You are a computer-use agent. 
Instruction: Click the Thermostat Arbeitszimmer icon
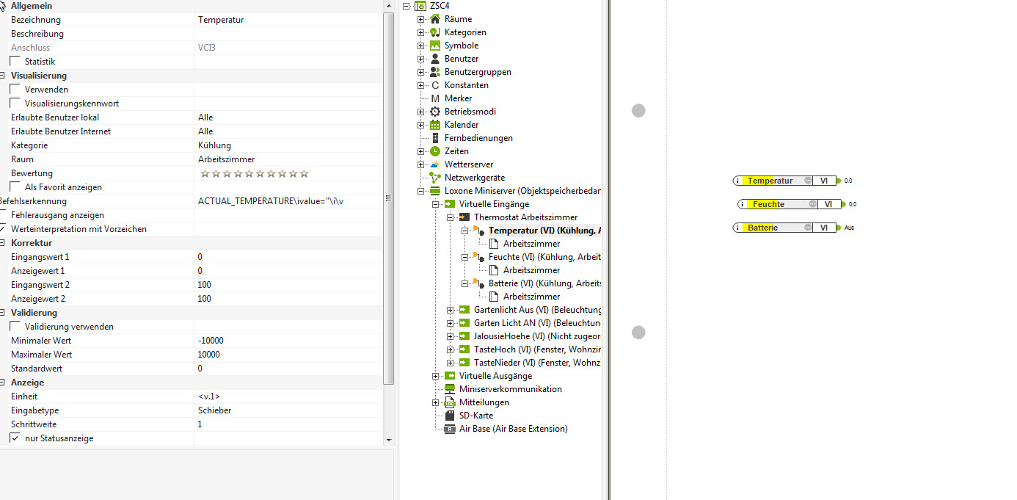pyautogui.click(x=464, y=217)
